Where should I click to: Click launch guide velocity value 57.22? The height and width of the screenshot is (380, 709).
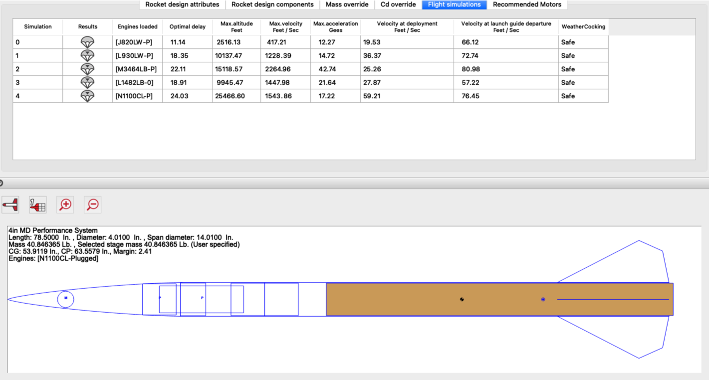point(471,83)
